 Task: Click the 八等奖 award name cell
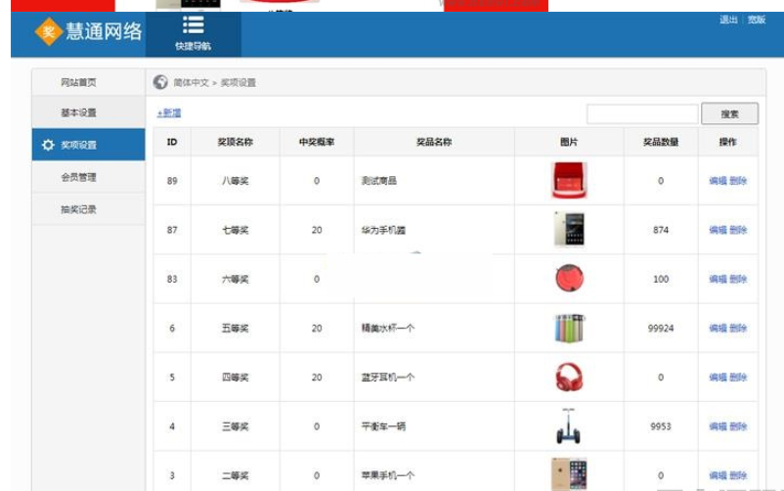coord(235,181)
